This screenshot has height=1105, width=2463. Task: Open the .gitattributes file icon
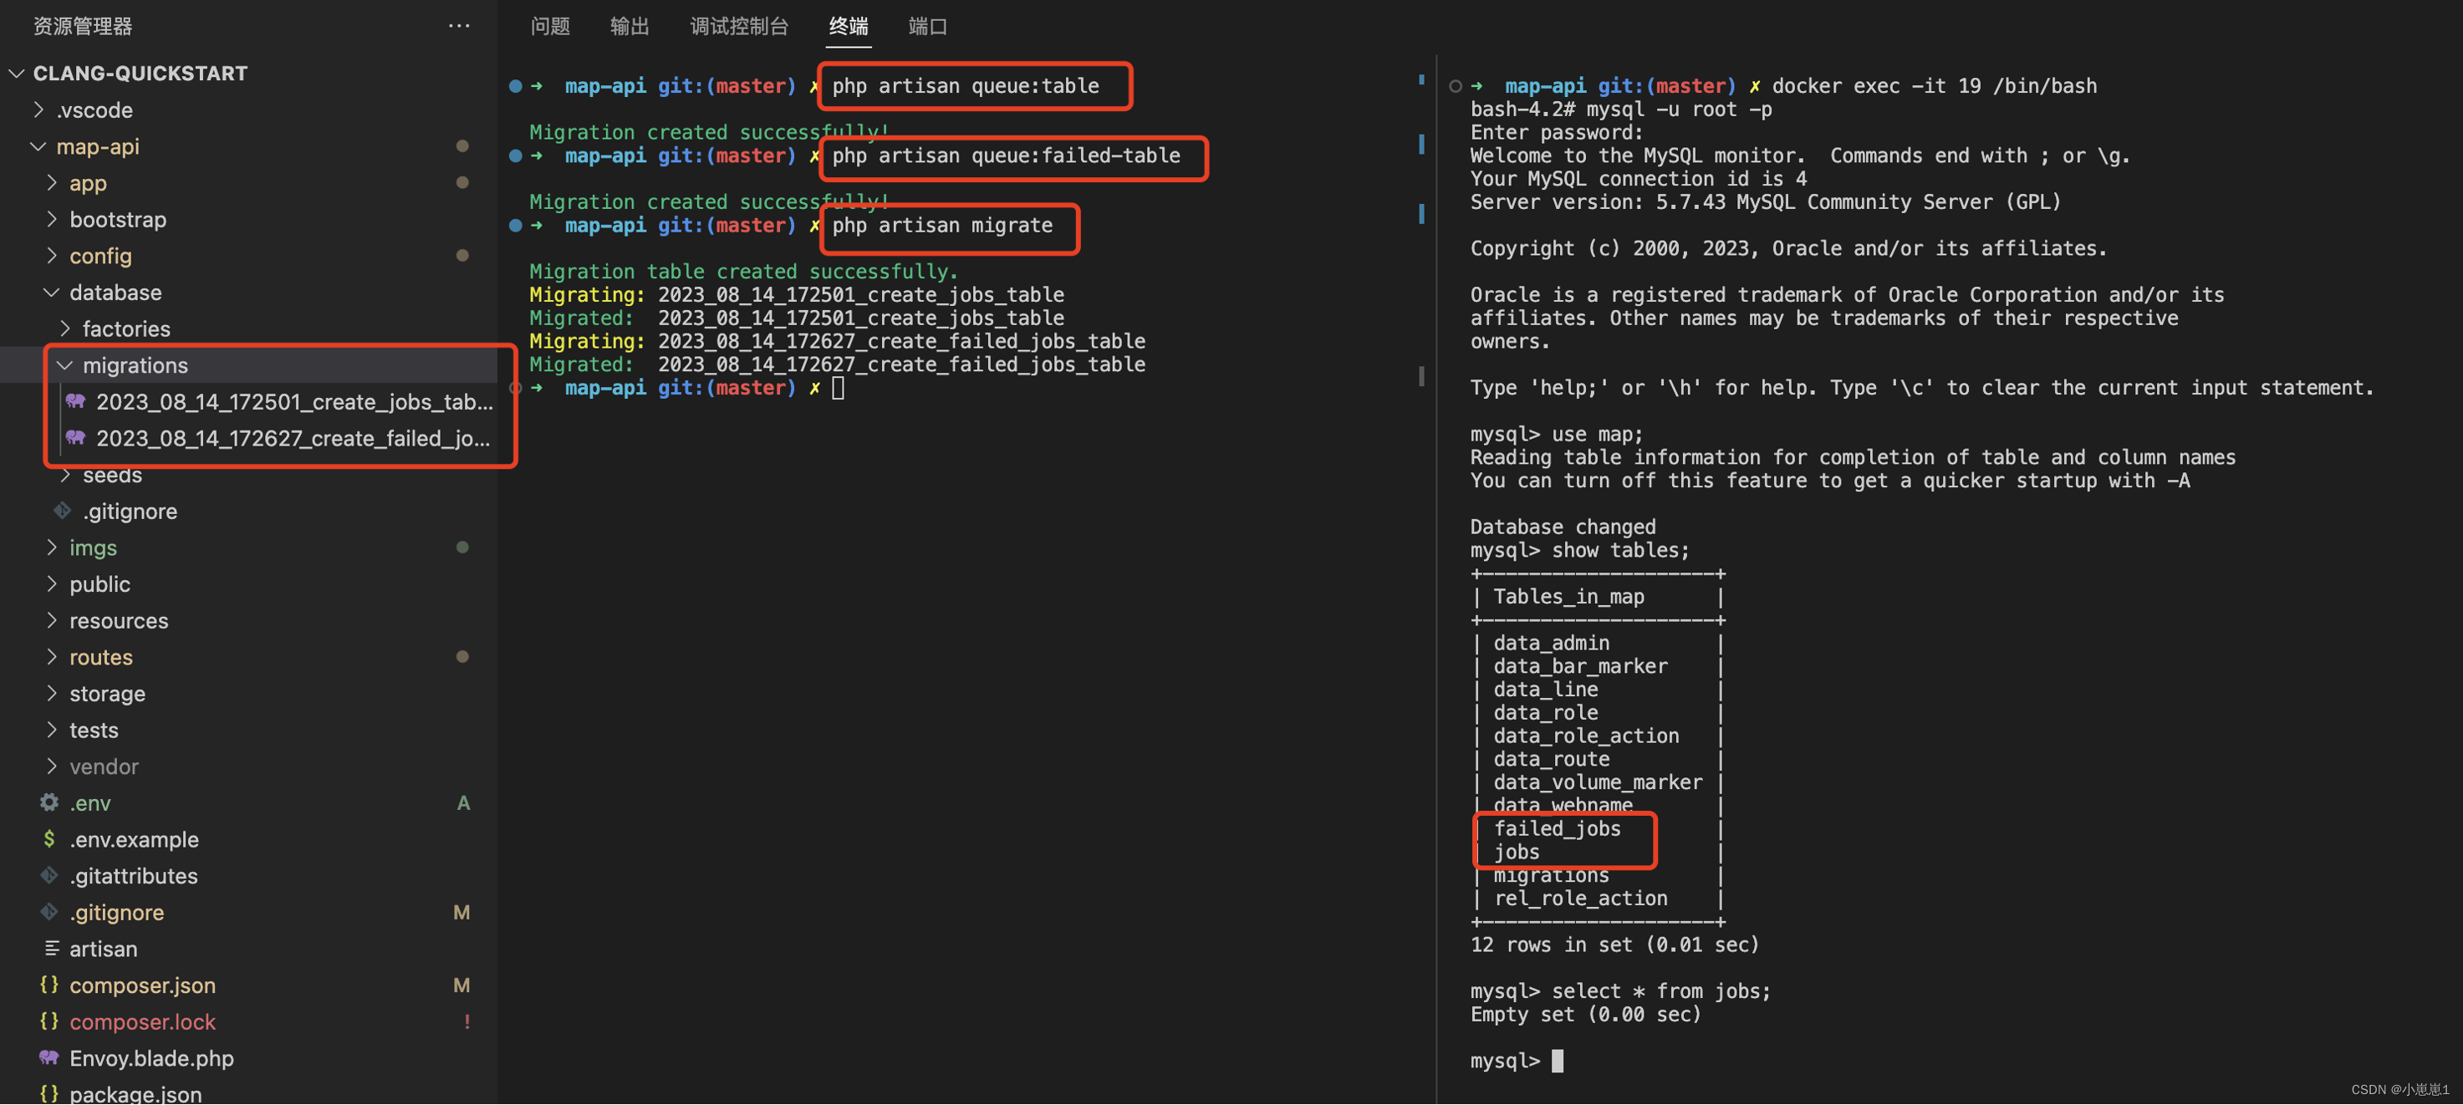tap(49, 874)
